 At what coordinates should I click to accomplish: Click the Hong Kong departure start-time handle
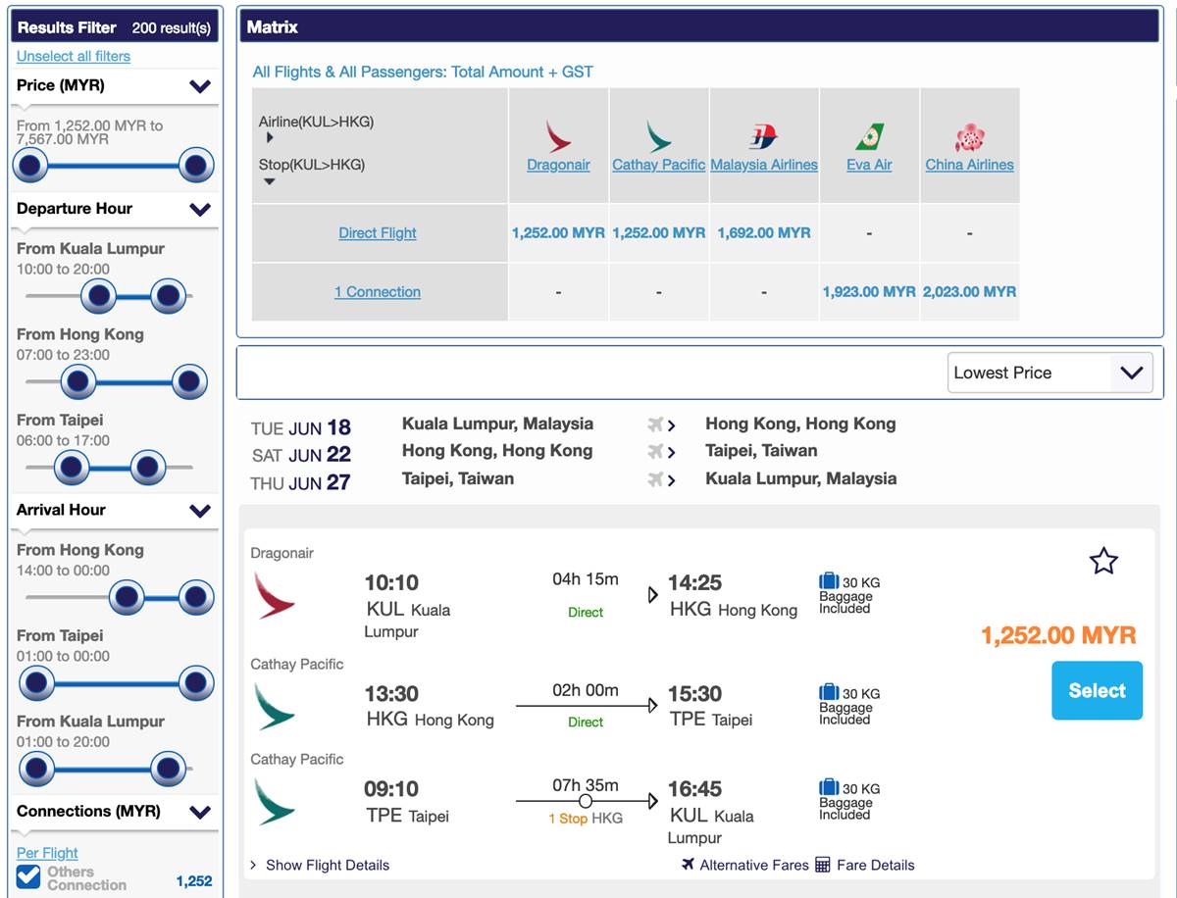(77, 380)
